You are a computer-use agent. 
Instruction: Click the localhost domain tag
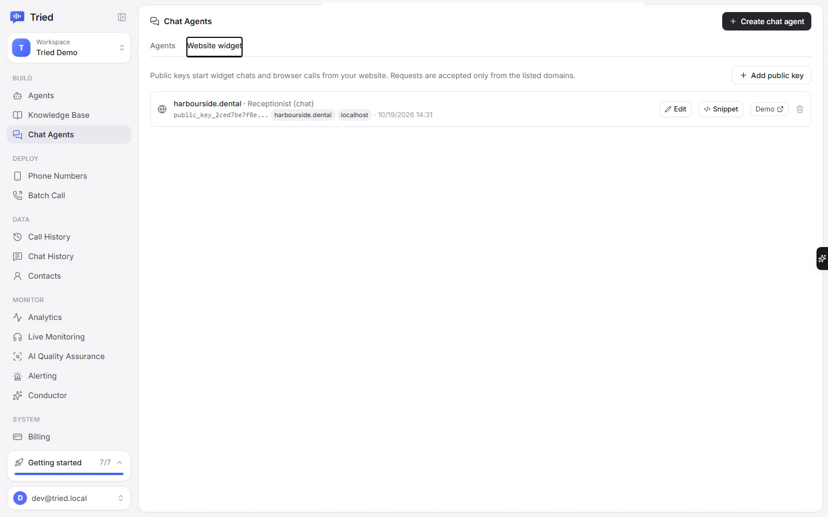[x=354, y=115]
